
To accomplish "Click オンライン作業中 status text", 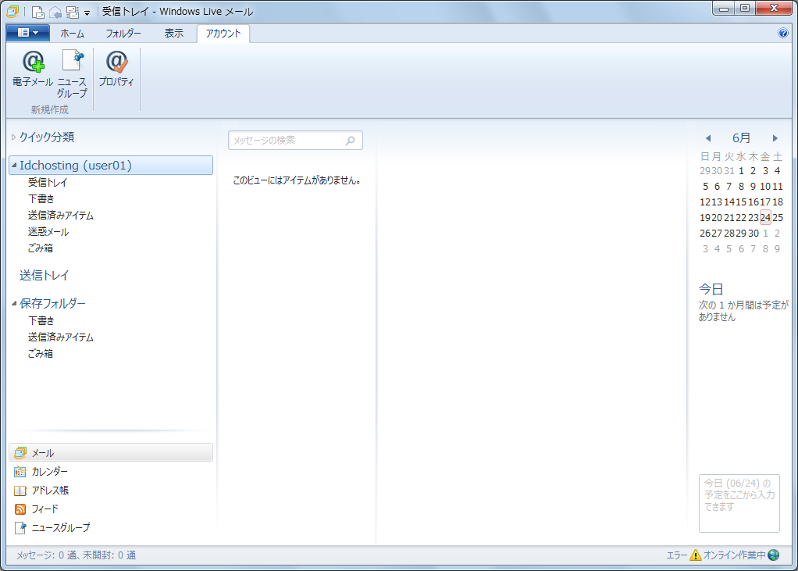I will (x=735, y=555).
